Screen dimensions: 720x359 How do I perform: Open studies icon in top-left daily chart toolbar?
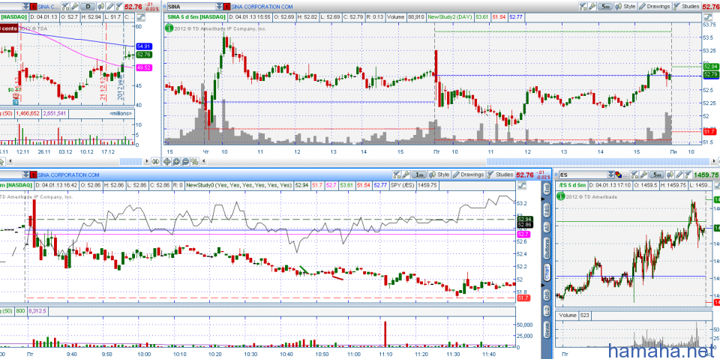[119, 7]
